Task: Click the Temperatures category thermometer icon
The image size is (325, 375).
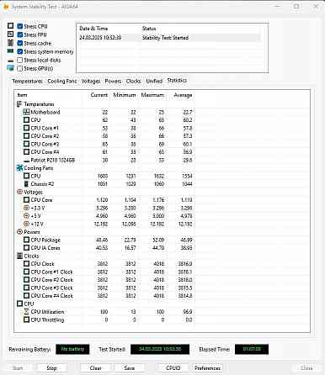Action: tap(19, 104)
